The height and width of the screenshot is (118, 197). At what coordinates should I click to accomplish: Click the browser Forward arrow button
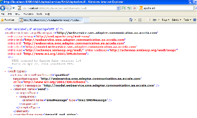click(9, 8)
